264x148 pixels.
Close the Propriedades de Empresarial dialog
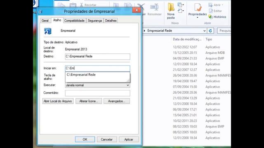click(x=137, y=10)
